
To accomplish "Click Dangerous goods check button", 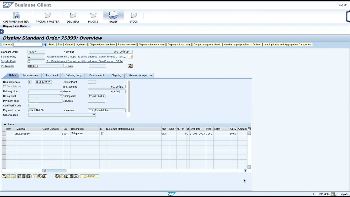I will (207, 45).
